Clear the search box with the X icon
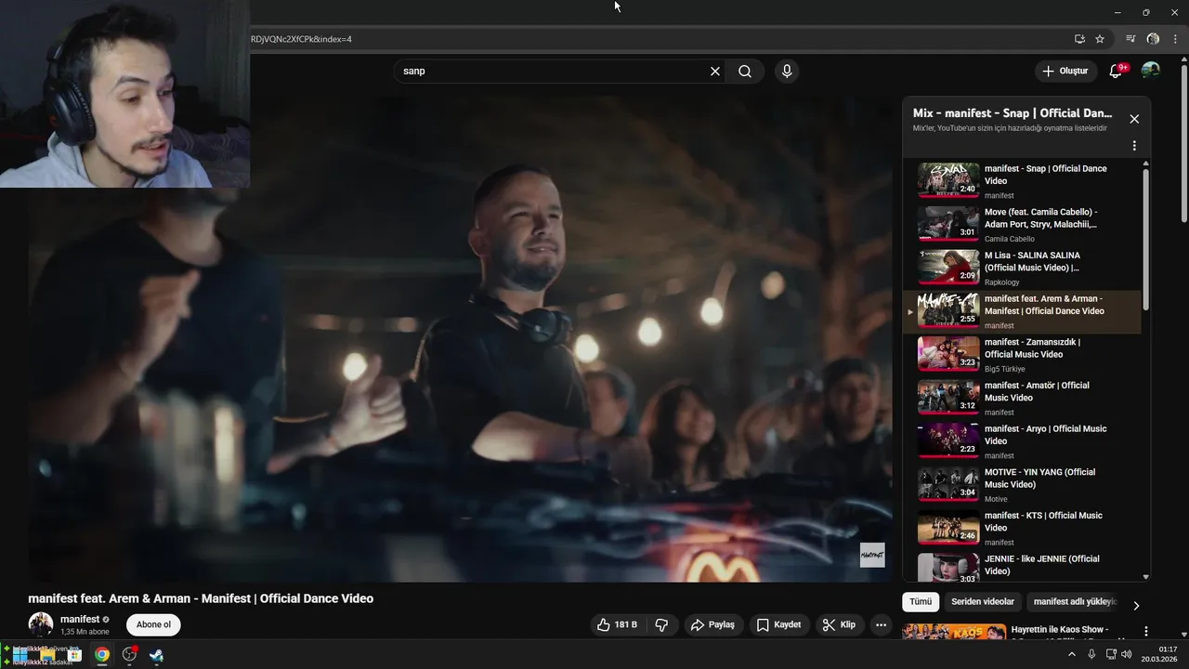The height and width of the screenshot is (669, 1189). pos(715,72)
